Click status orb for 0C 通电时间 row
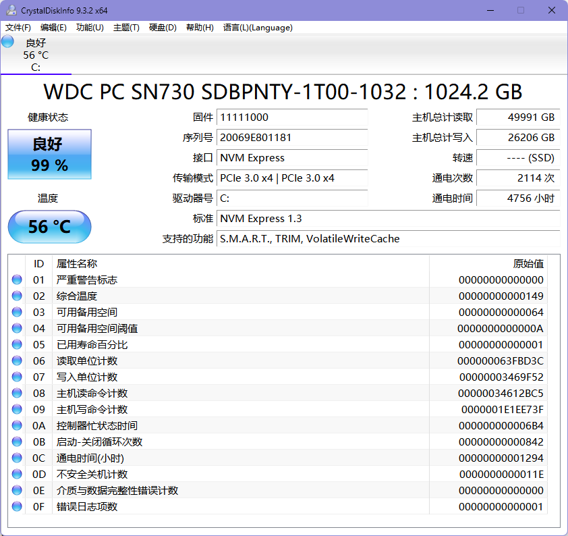This screenshot has height=536, width=568. 17,458
